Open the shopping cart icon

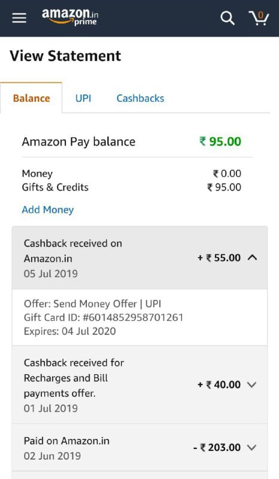pyautogui.click(x=259, y=18)
